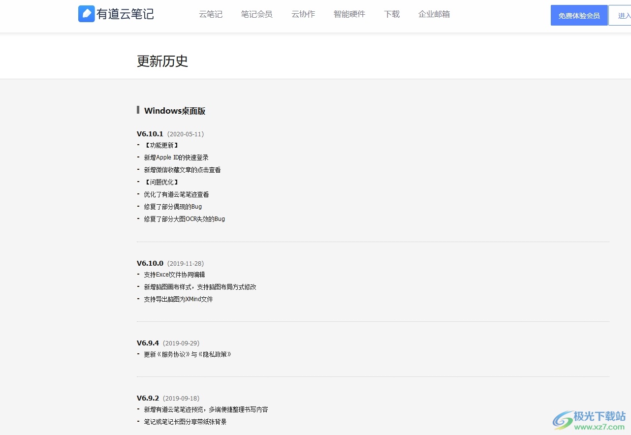Open the 下载 nav item

click(392, 14)
